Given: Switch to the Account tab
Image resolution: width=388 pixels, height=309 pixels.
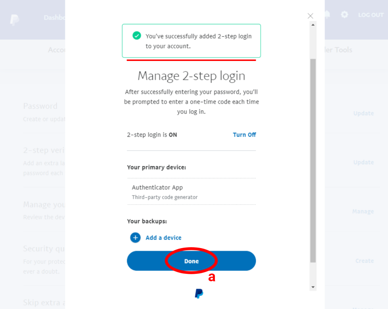Looking at the screenshot, I should coord(58,50).
